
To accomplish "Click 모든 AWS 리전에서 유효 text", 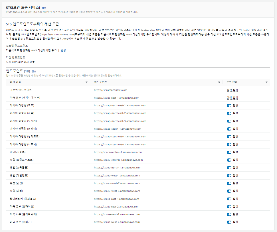I will [x=20, y=62].
